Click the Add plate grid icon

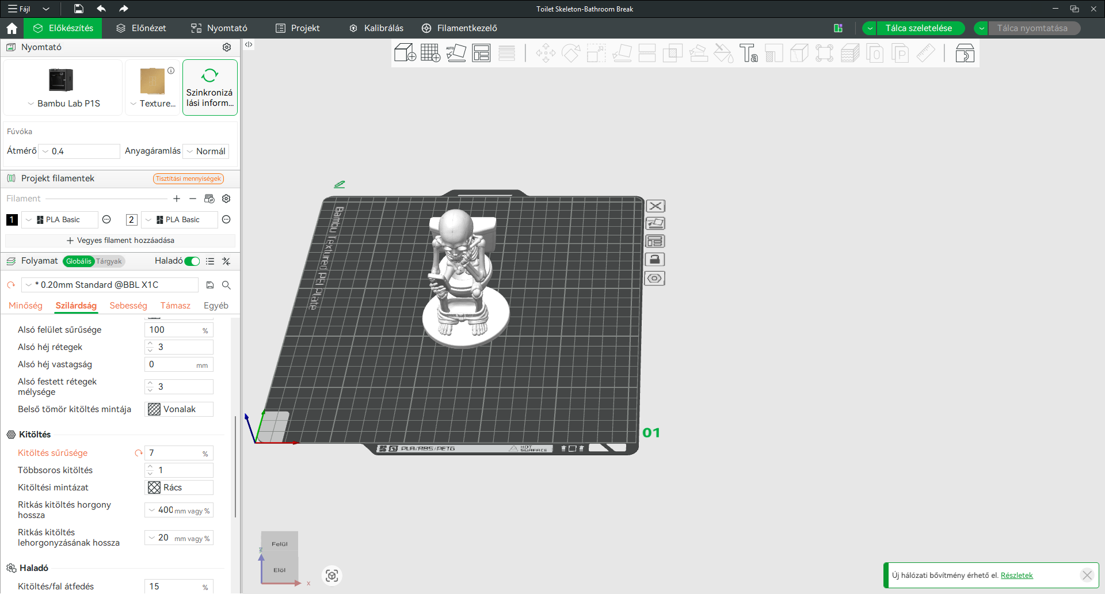(430, 53)
